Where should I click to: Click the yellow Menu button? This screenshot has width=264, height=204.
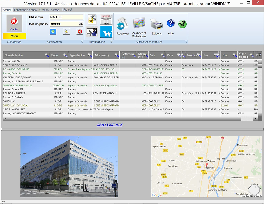(x=14, y=36)
